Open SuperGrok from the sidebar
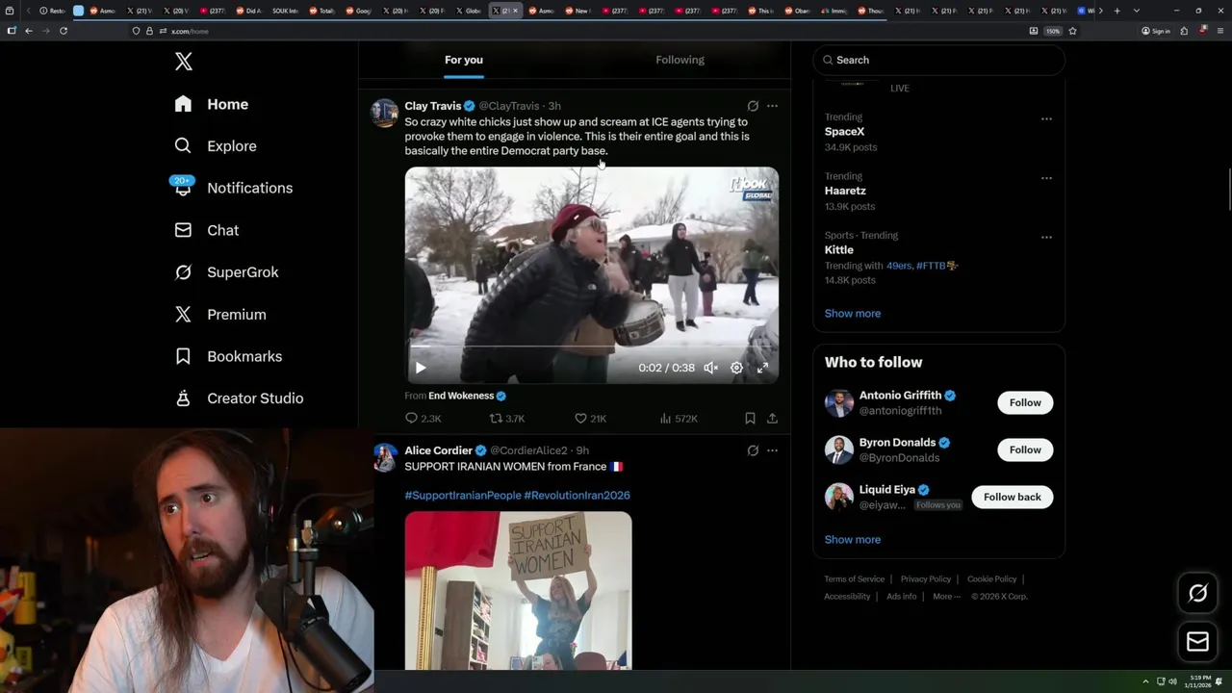Screen dimensions: 1232x693 pyautogui.click(x=226, y=272)
